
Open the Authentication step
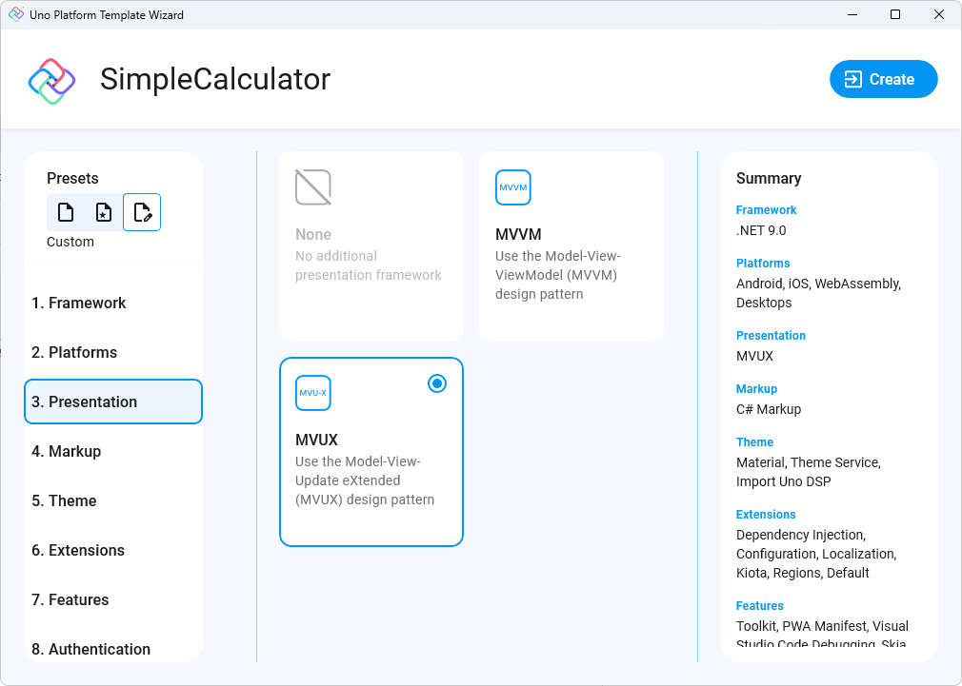[x=113, y=649]
